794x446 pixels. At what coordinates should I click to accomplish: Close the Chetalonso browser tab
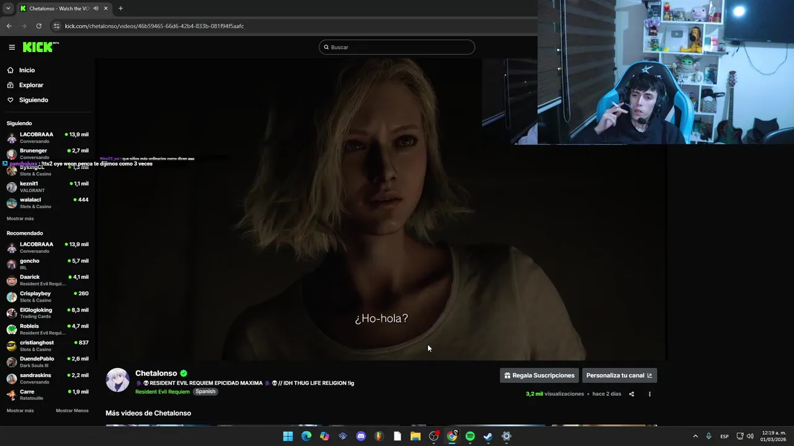106,9
